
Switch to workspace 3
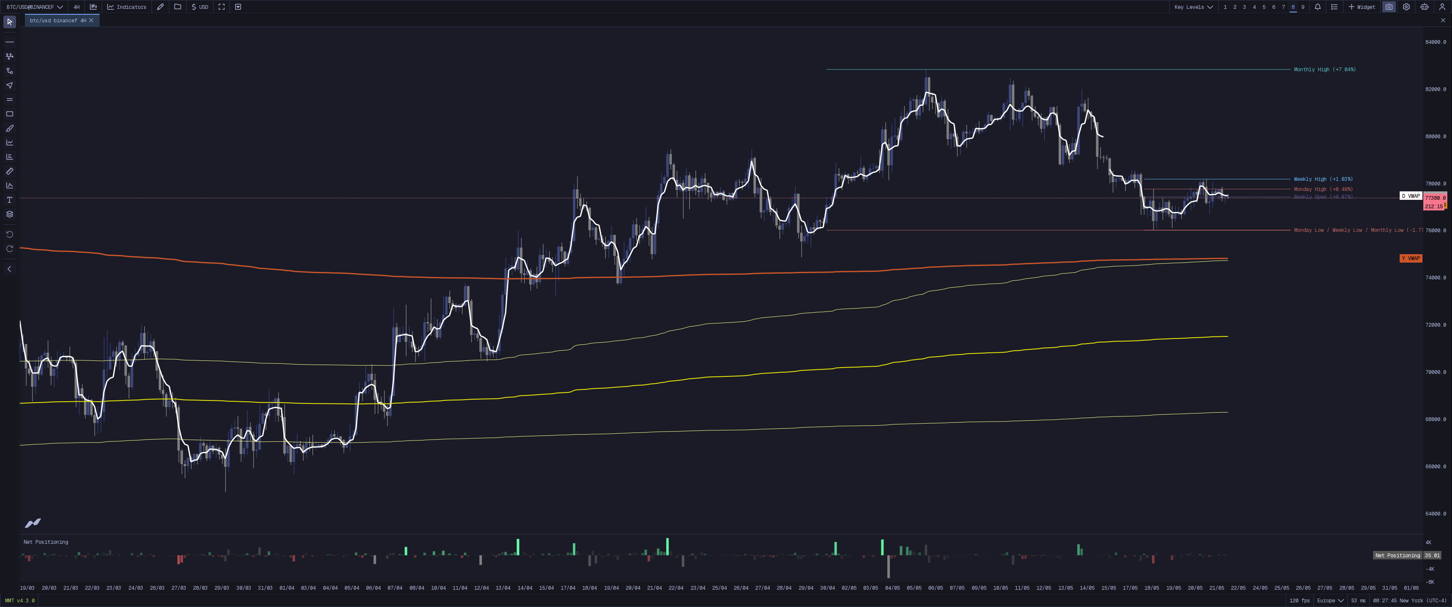pyautogui.click(x=1244, y=7)
